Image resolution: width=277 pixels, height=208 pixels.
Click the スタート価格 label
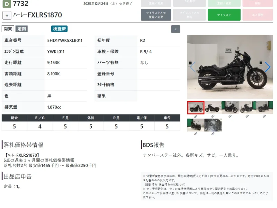[106, 85]
